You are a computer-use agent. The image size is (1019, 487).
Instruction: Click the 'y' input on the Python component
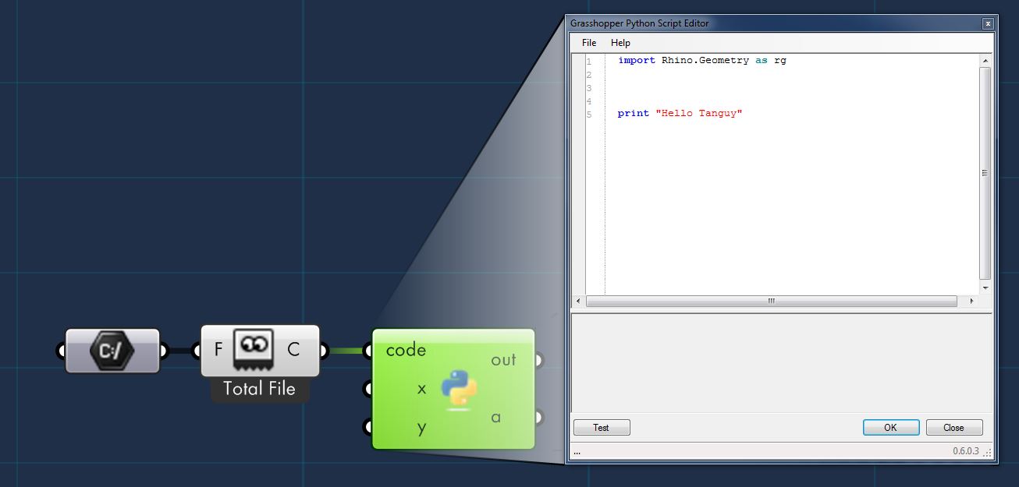pos(421,427)
